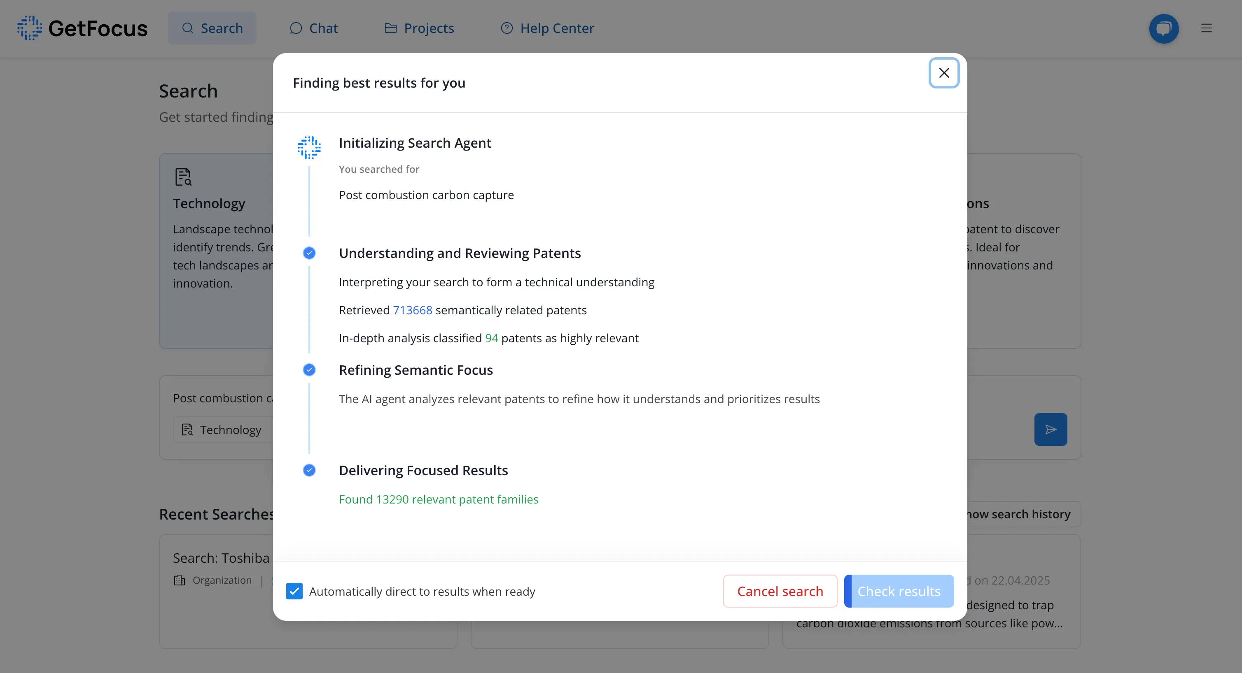Click the Understanding and Reviewing Patents heading

click(x=460, y=253)
